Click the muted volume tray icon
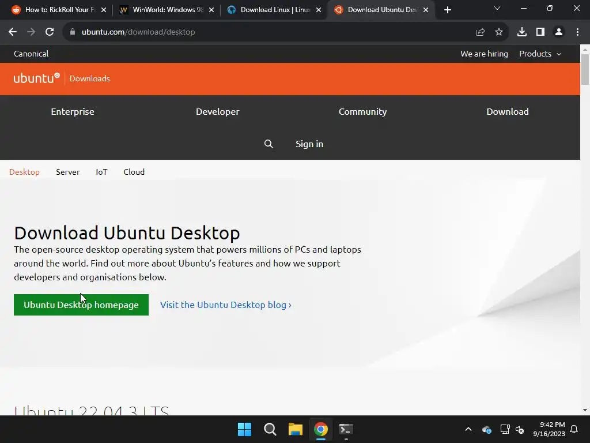This screenshot has height=443, width=590. click(x=520, y=429)
